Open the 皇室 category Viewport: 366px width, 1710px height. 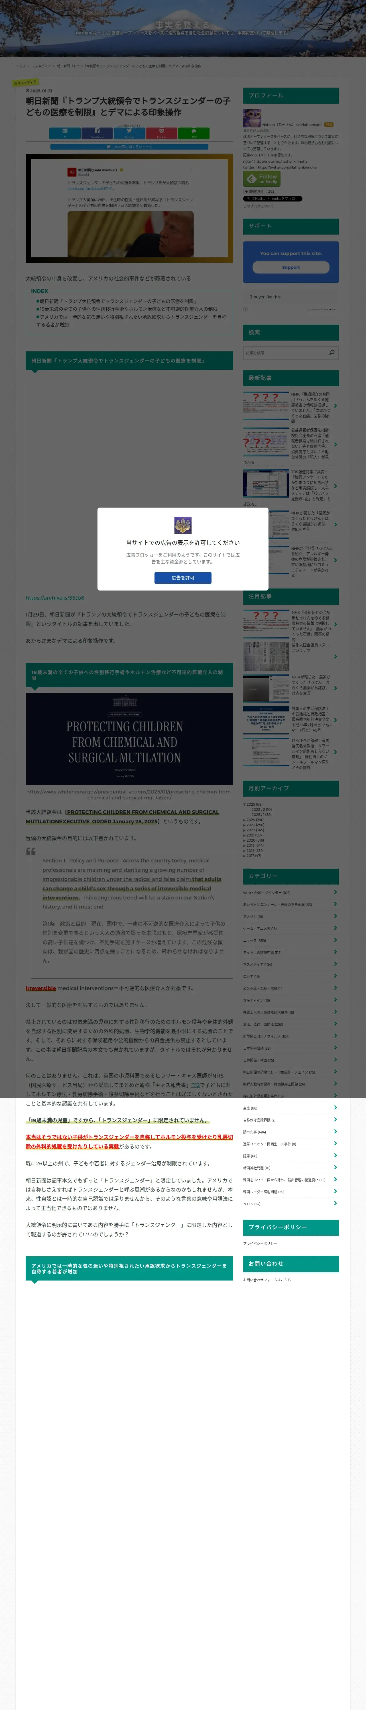coord(251,1108)
